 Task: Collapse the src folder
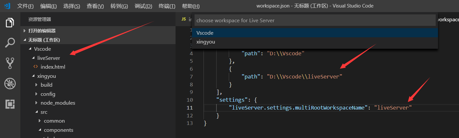[x=98, y=112]
